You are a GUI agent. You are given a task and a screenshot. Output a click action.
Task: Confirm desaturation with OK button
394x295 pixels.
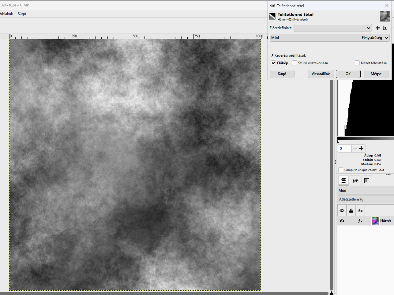tap(348, 74)
